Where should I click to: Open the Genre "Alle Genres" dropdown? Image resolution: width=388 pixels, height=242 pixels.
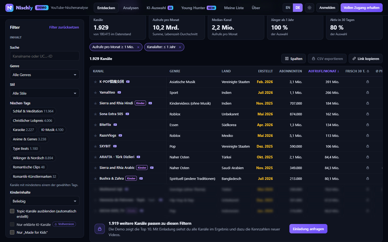pos(45,75)
